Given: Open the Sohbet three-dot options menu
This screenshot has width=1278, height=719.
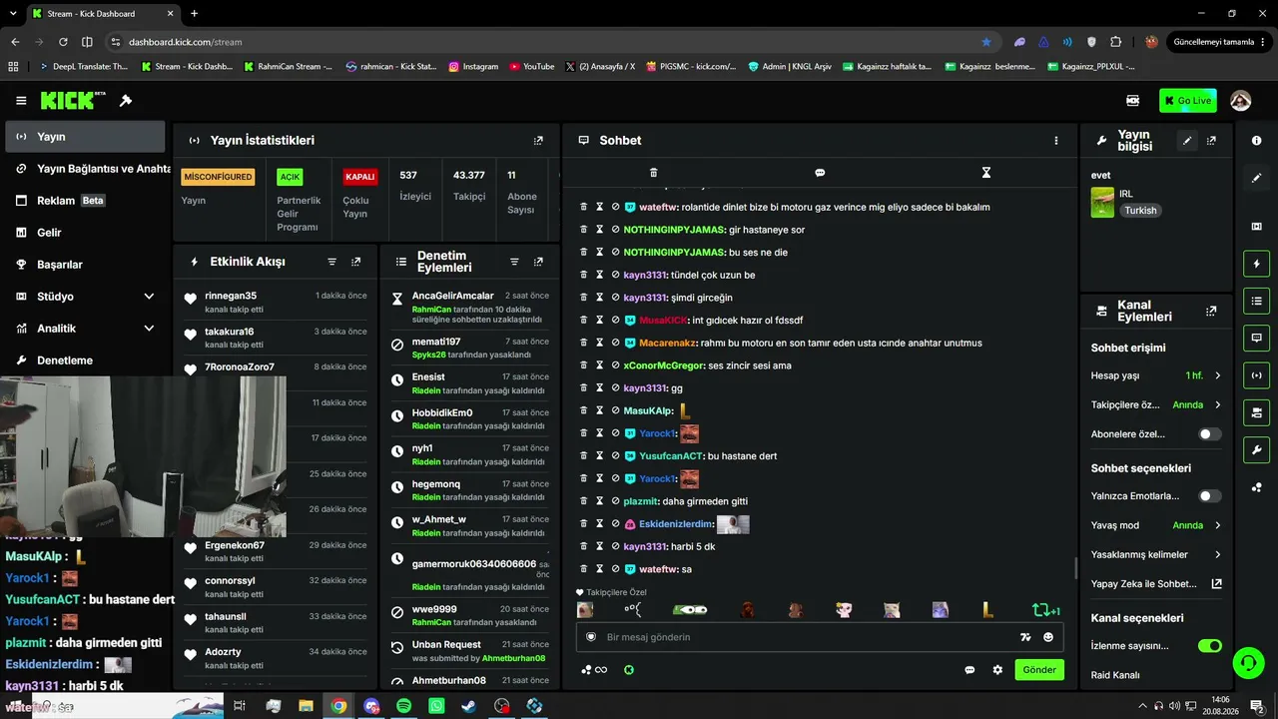Looking at the screenshot, I should [x=1055, y=141].
